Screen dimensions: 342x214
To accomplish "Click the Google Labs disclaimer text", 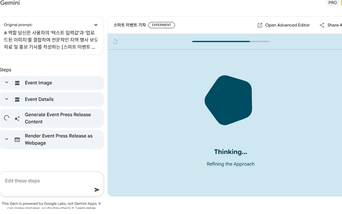I will coord(51,205).
